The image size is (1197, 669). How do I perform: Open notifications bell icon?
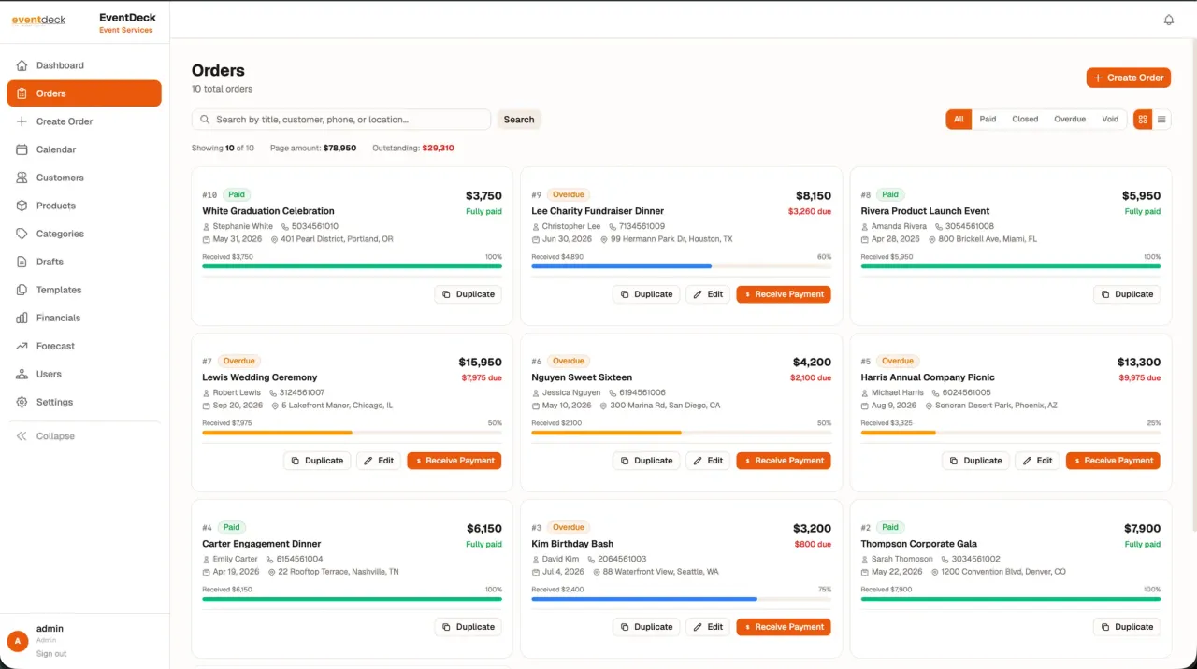[1168, 20]
